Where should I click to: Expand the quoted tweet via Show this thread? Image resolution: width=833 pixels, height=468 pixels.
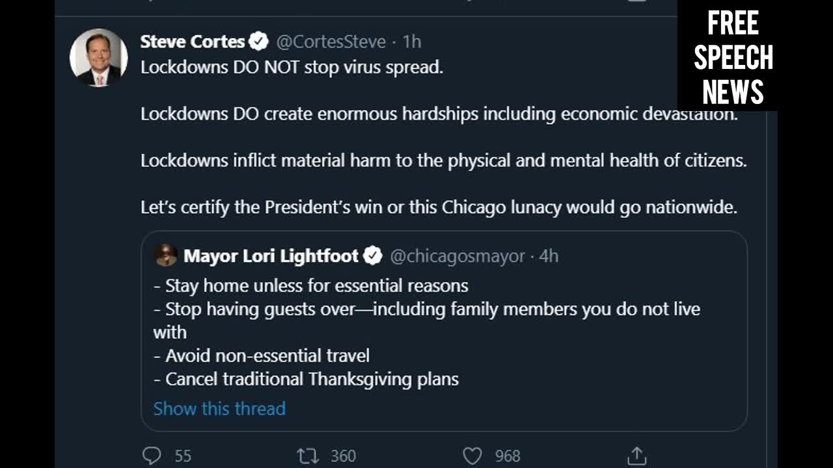pos(219,408)
